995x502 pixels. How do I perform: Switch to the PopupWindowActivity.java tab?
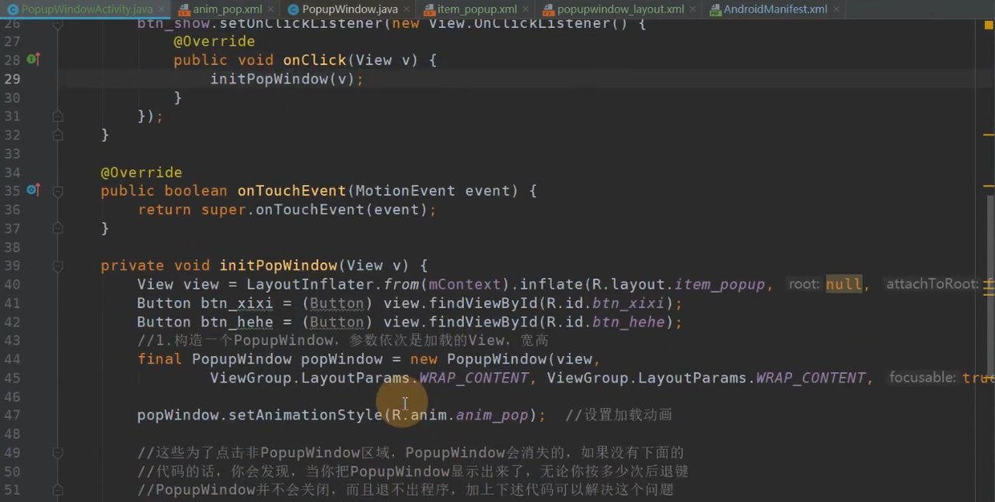(86, 9)
